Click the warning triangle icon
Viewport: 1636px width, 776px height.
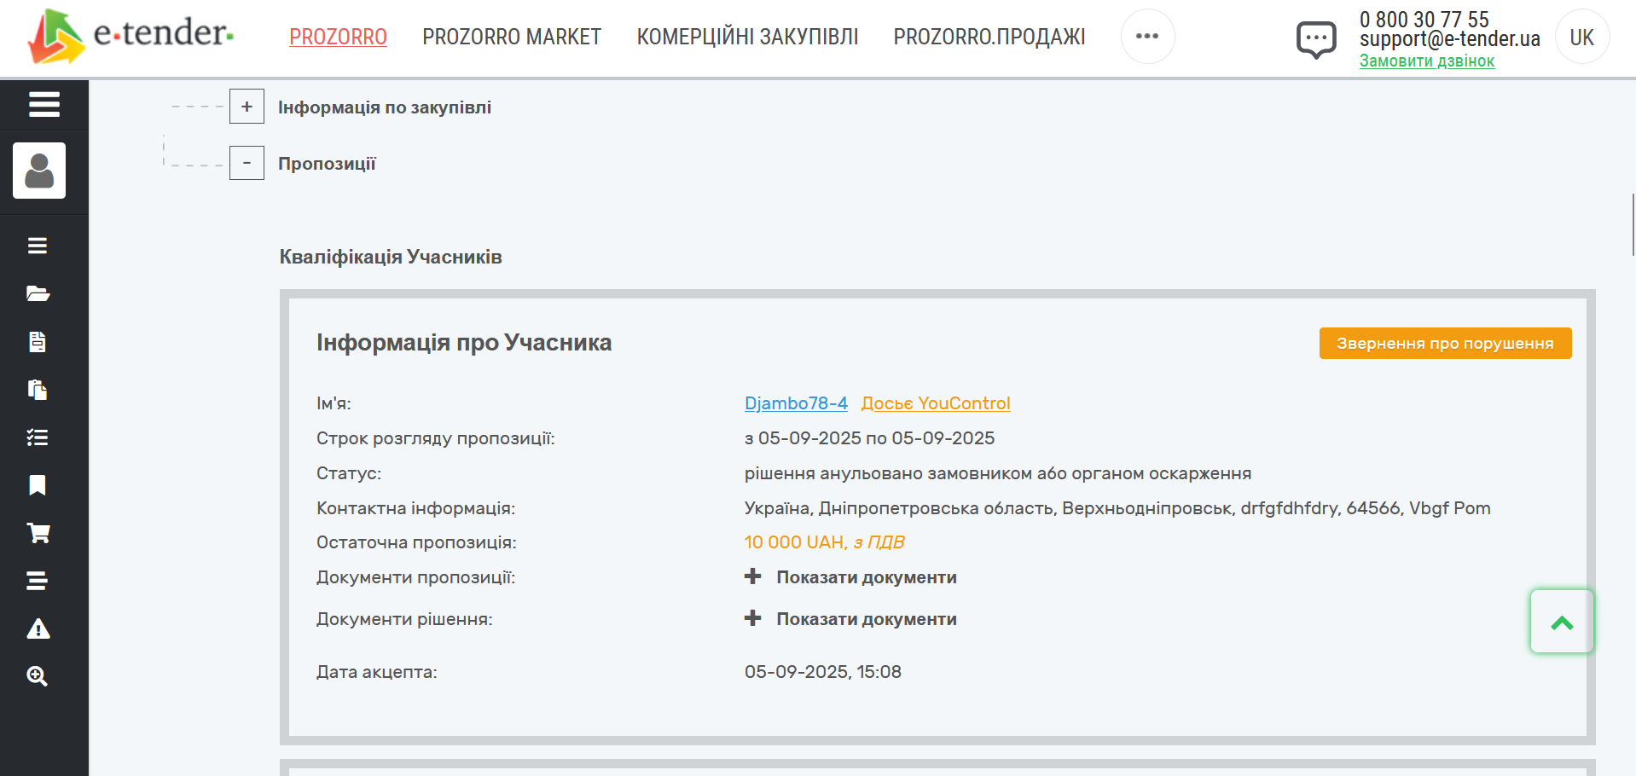(38, 629)
